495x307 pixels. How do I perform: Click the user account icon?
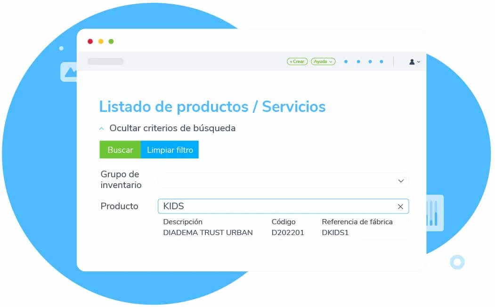(411, 62)
